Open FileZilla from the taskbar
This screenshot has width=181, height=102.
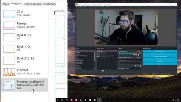(72, 100)
